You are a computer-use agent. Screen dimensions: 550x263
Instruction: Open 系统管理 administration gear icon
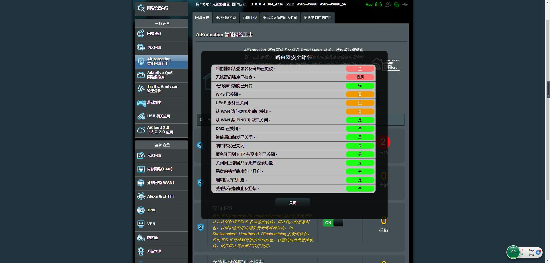[141, 251]
